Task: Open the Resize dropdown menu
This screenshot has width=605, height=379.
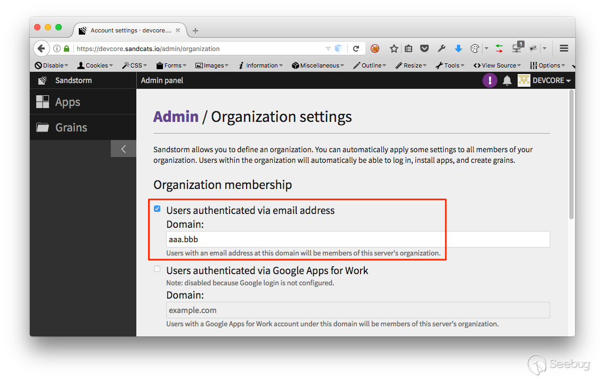Action: pyautogui.click(x=411, y=65)
